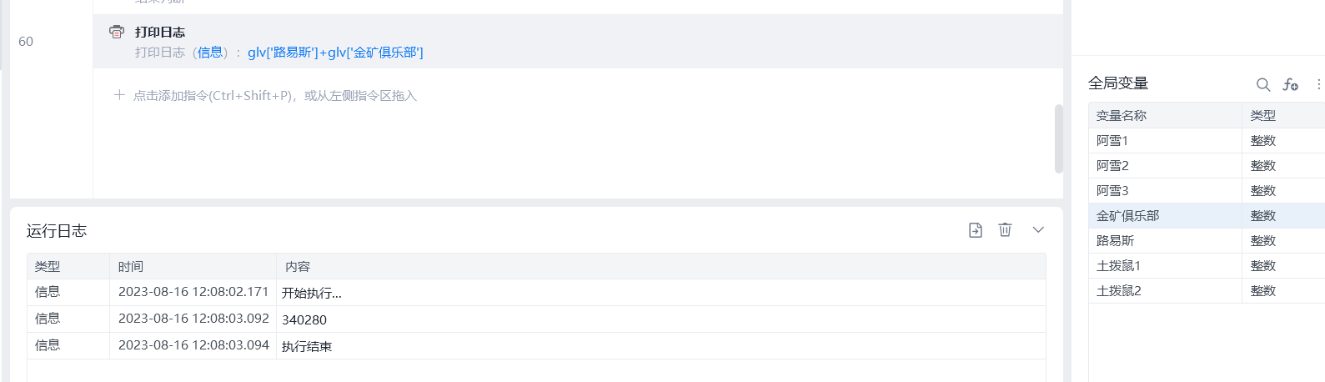The width and height of the screenshot is (1325, 382).
Task: Click the 时间 column header in log
Action: coord(131,267)
